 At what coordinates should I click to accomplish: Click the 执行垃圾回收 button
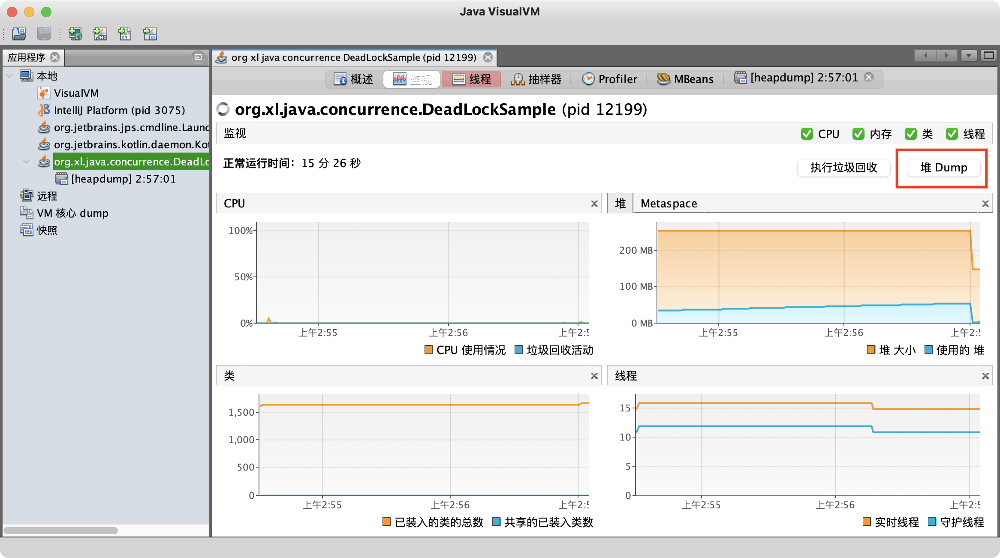[843, 168]
